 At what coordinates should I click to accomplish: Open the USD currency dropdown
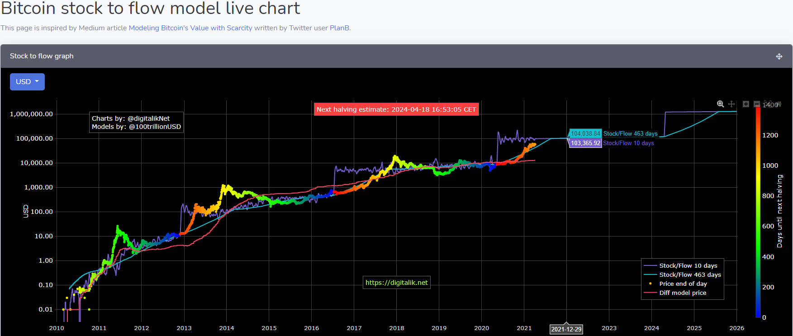[27, 82]
